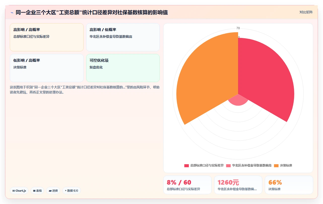This screenshot has height=204, width=323.
Task: Open the 66% stat card
Action: coord(289,185)
